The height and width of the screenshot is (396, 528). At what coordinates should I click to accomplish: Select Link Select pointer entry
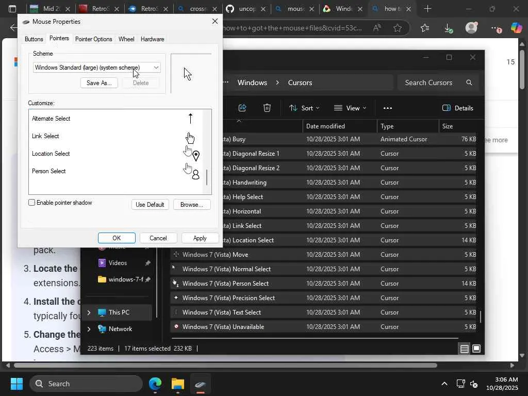(x=117, y=136)
